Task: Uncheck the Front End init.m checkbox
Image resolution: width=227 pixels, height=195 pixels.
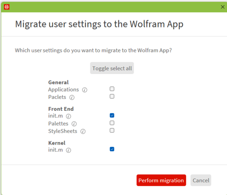Action: click(x=112, y=115)
